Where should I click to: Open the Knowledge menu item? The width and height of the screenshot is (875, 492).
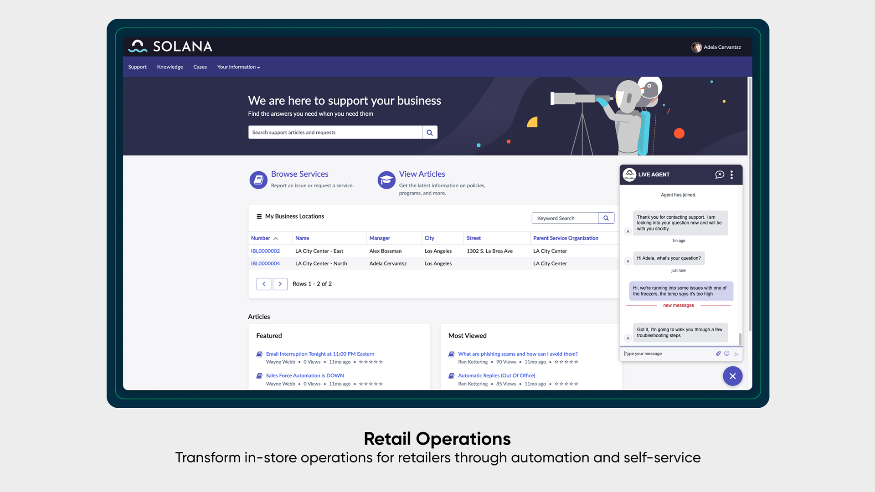[170, 67]
